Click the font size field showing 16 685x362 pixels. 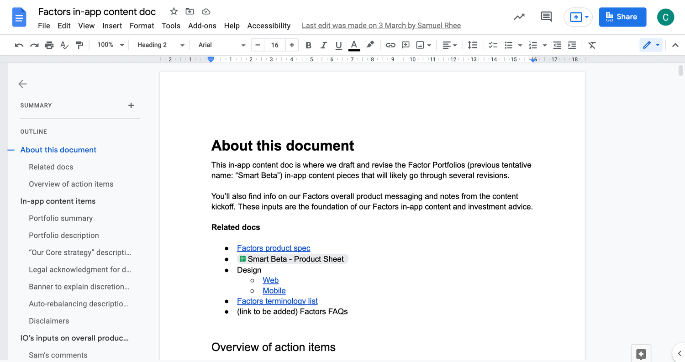(x=274, y=45)
